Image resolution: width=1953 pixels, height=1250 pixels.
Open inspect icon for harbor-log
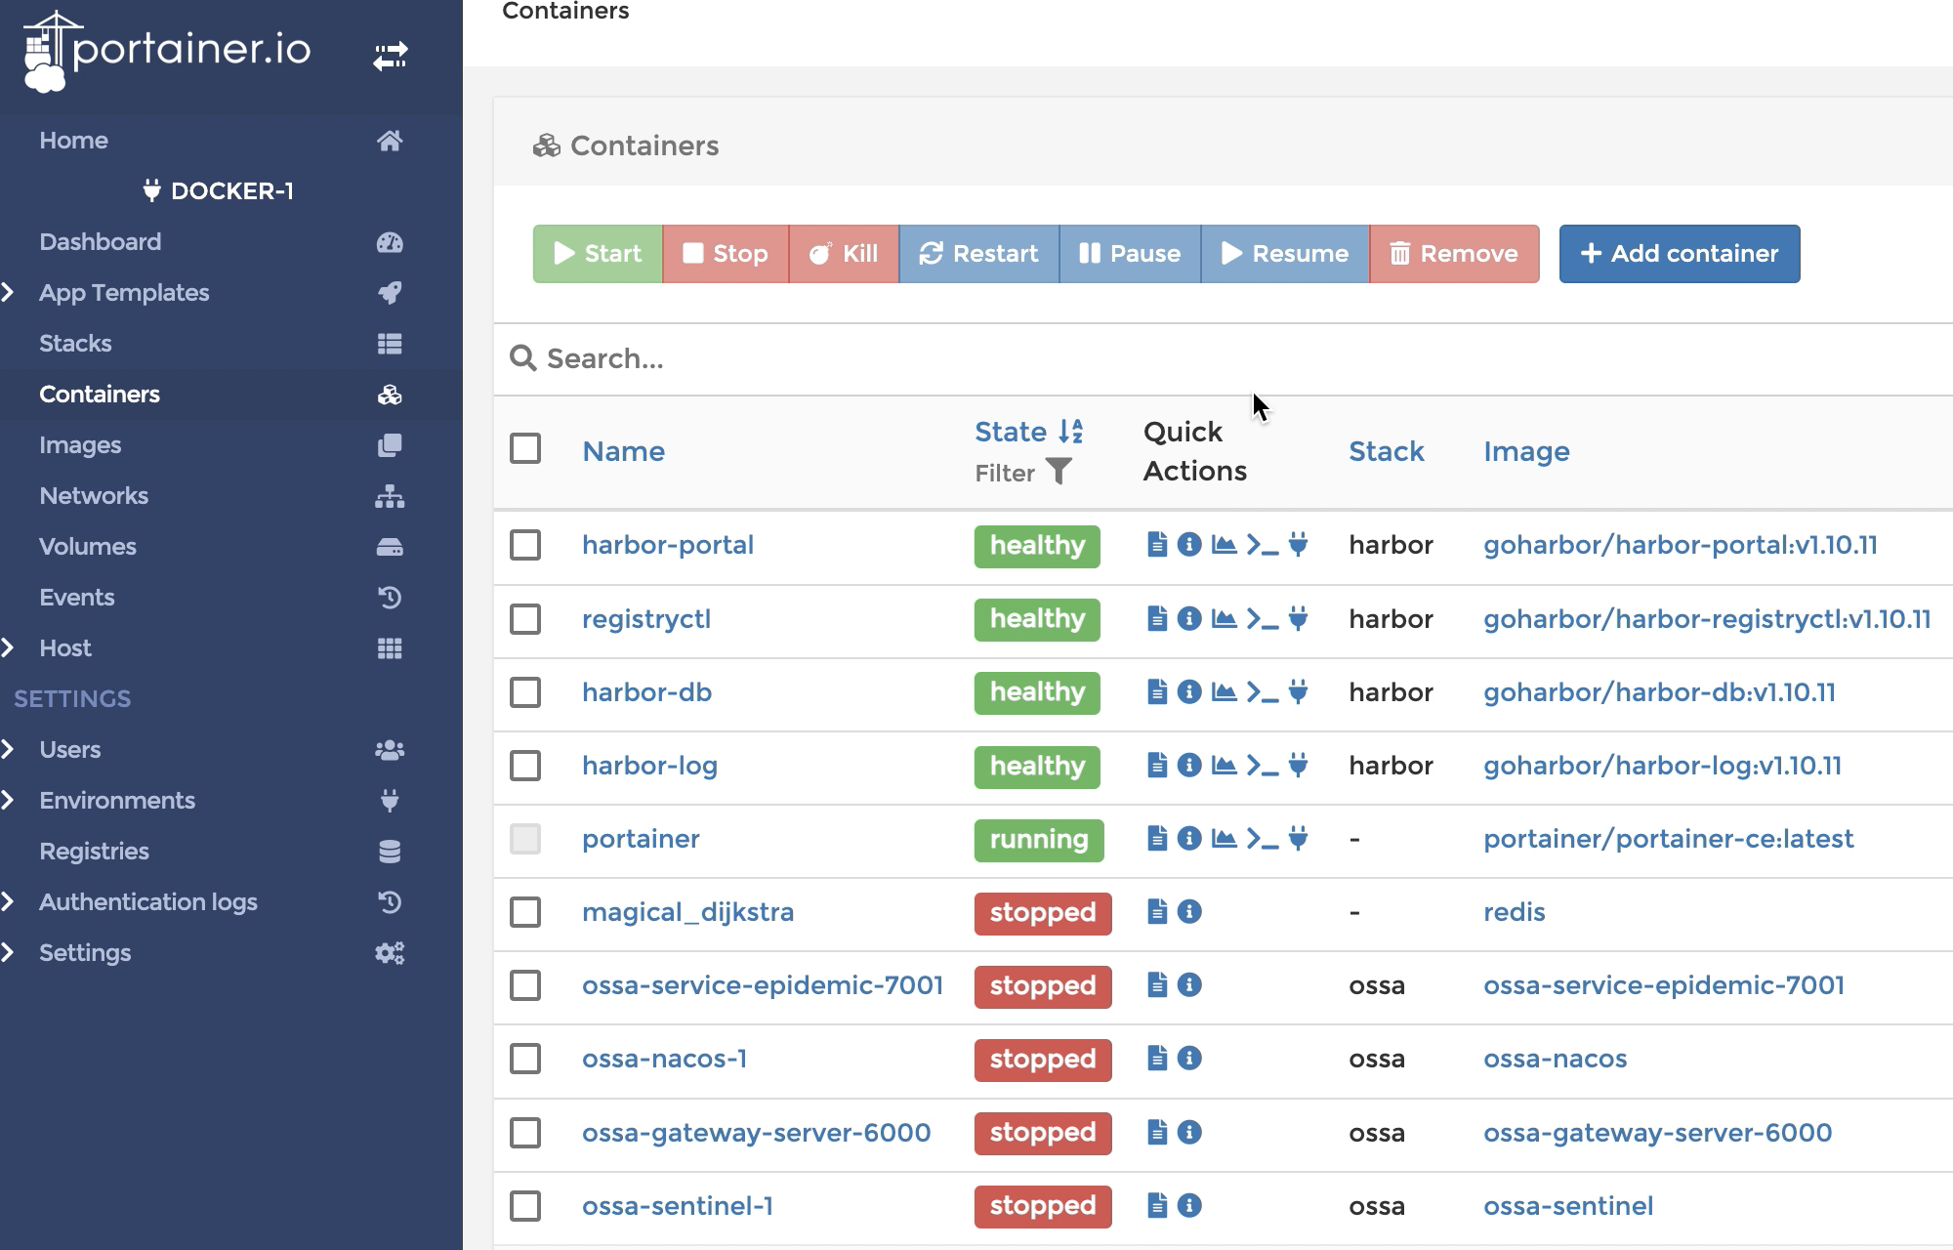[1189, 765]
